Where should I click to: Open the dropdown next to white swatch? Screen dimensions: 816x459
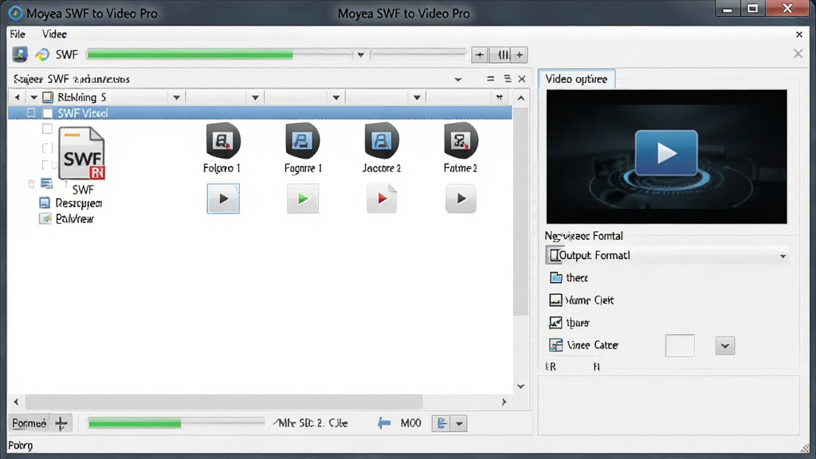click(725, 346)
